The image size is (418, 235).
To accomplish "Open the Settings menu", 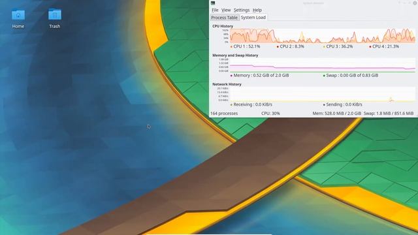I will click(242, 10).
